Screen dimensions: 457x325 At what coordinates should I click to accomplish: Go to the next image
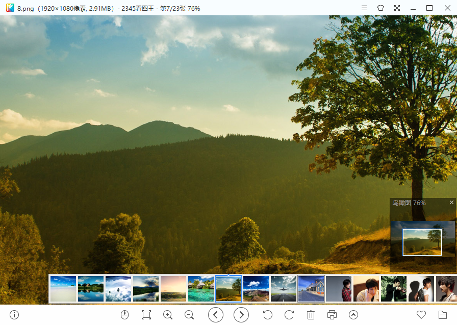241,315
